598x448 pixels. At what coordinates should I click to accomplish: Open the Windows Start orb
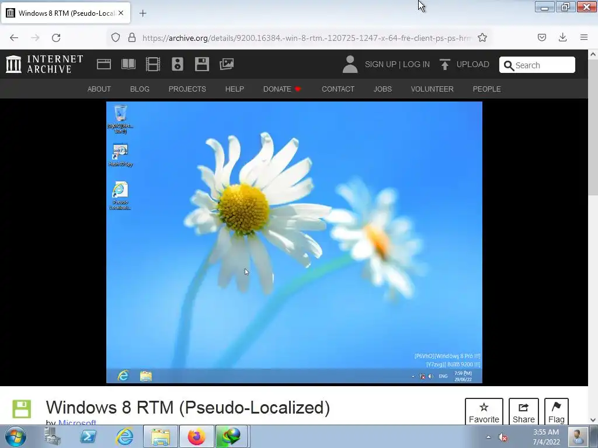tap(16, 436)
